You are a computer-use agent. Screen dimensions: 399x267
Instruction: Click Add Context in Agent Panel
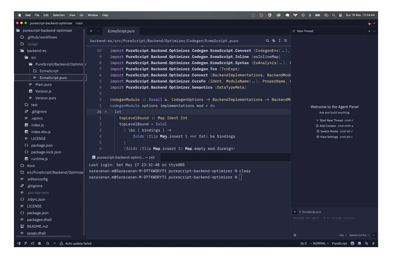point(334,126)
